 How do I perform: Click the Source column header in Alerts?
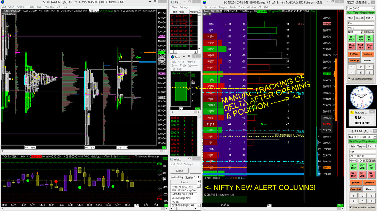coord(184,182)
